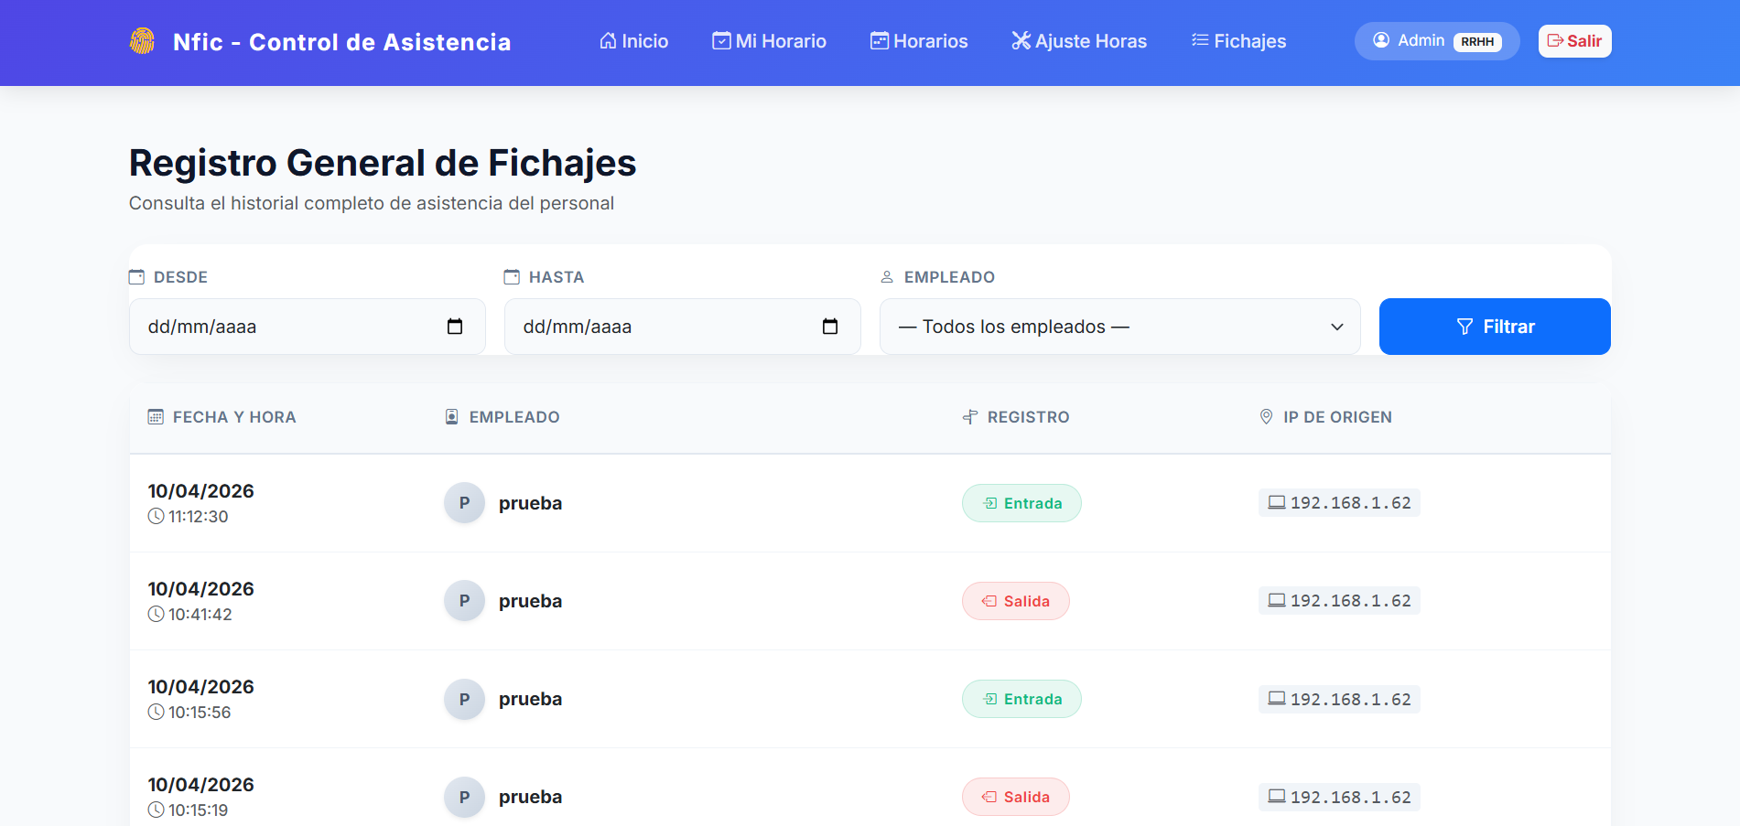The height and width of the screenshot is (826, 1740).
Task: Click the Fecha y Hora column header
Action: [222, 417]
